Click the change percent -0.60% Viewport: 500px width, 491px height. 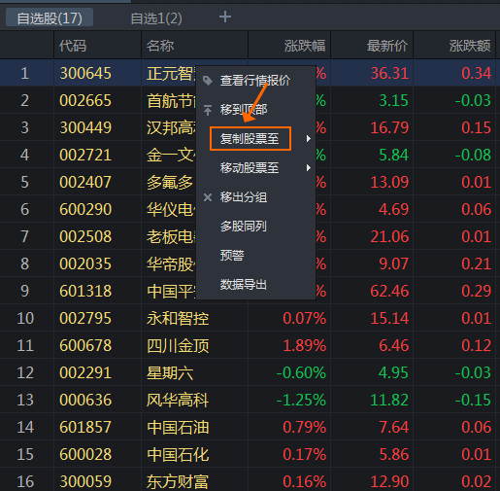301,372
